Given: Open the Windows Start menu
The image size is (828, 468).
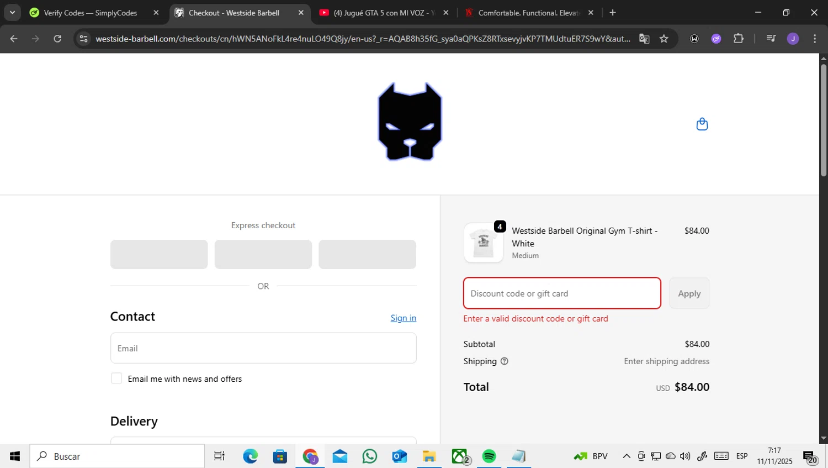Looking at the screenshot, I should [x=15, y=456].
